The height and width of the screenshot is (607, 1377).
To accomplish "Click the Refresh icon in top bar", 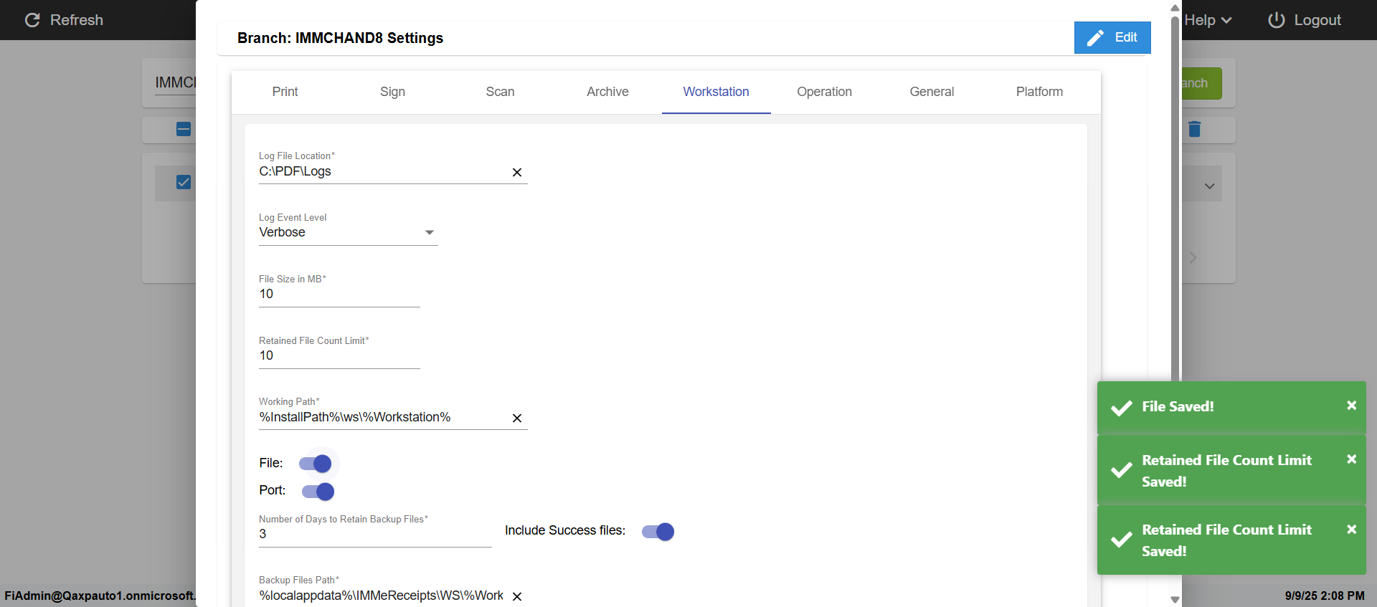I will point(32,20).
